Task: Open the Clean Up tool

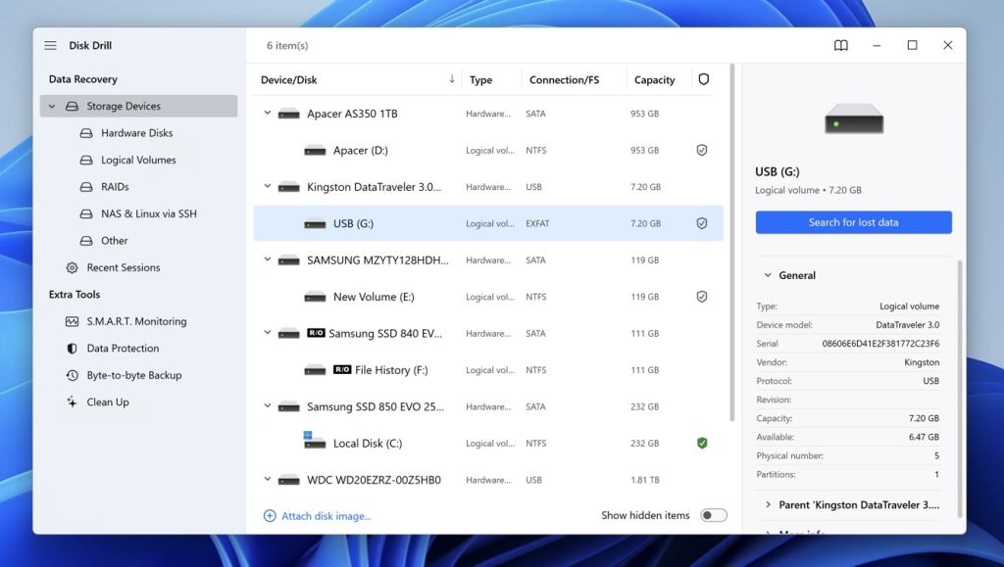Action: coord(107,402)
